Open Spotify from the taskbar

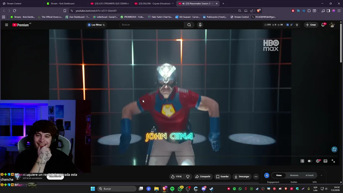tap(172, 189)
